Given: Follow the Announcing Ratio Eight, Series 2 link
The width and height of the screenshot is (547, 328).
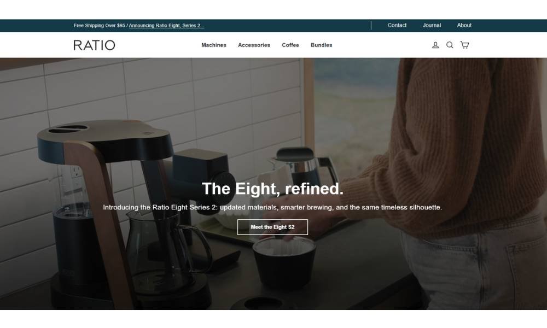Looking at the screenshot, I should point(166,26).
